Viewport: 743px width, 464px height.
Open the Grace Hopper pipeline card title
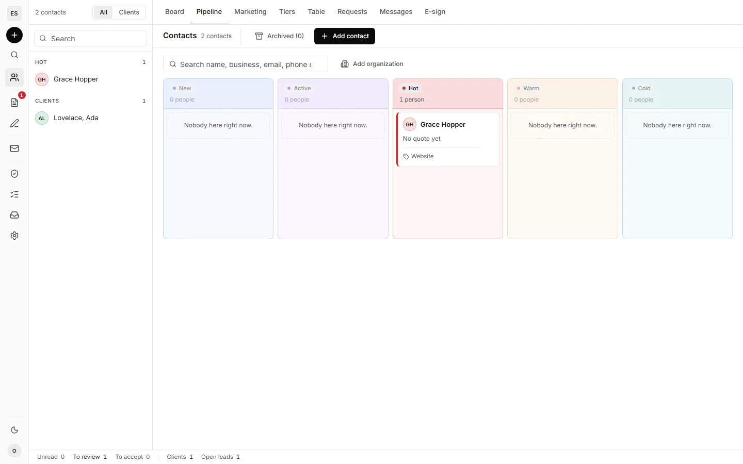(443, 125)
